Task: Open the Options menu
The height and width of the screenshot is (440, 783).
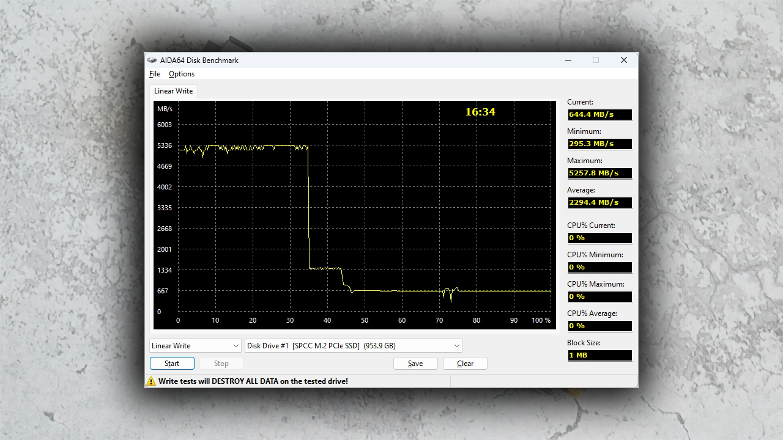Action: pos(182,74)
